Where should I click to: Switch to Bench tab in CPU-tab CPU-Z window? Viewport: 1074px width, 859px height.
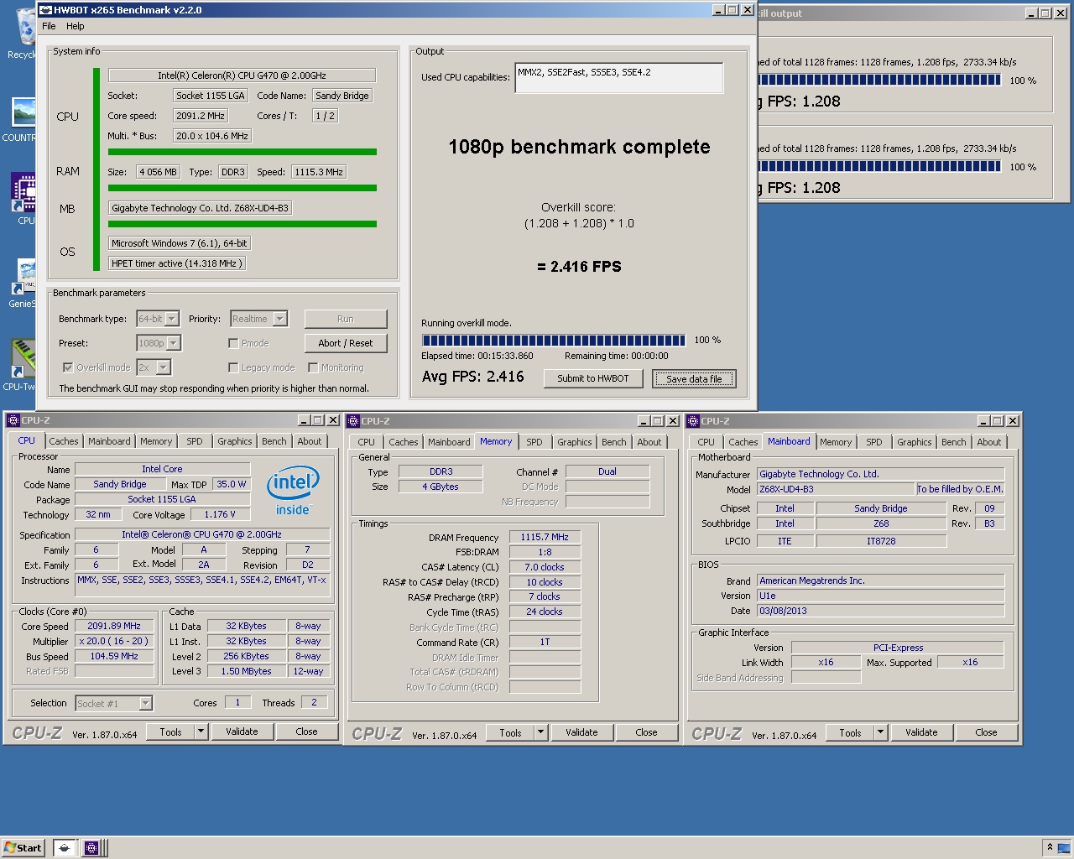pos(274,441)
